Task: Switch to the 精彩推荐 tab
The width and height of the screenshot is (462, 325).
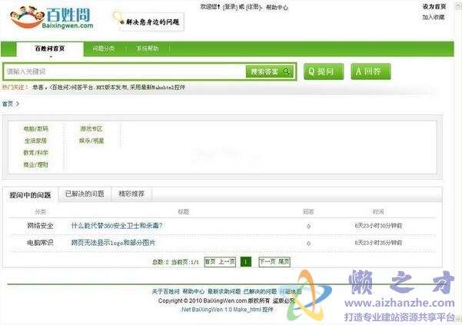Action: (131, 194)
